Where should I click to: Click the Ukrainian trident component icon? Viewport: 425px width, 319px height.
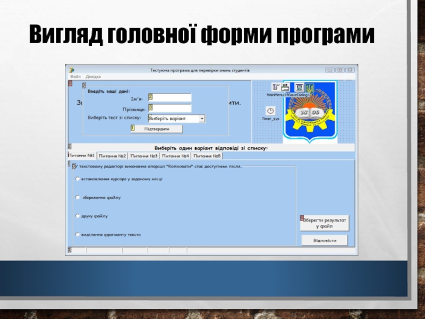point(310,87)
